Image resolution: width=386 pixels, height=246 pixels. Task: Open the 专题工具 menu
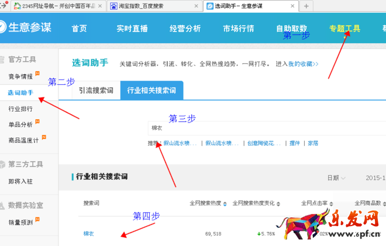tap(344, 29)
